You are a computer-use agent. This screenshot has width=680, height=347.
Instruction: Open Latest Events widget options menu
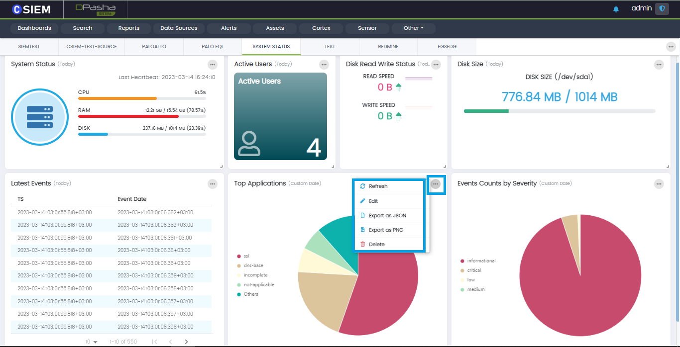tap(213, 184)
